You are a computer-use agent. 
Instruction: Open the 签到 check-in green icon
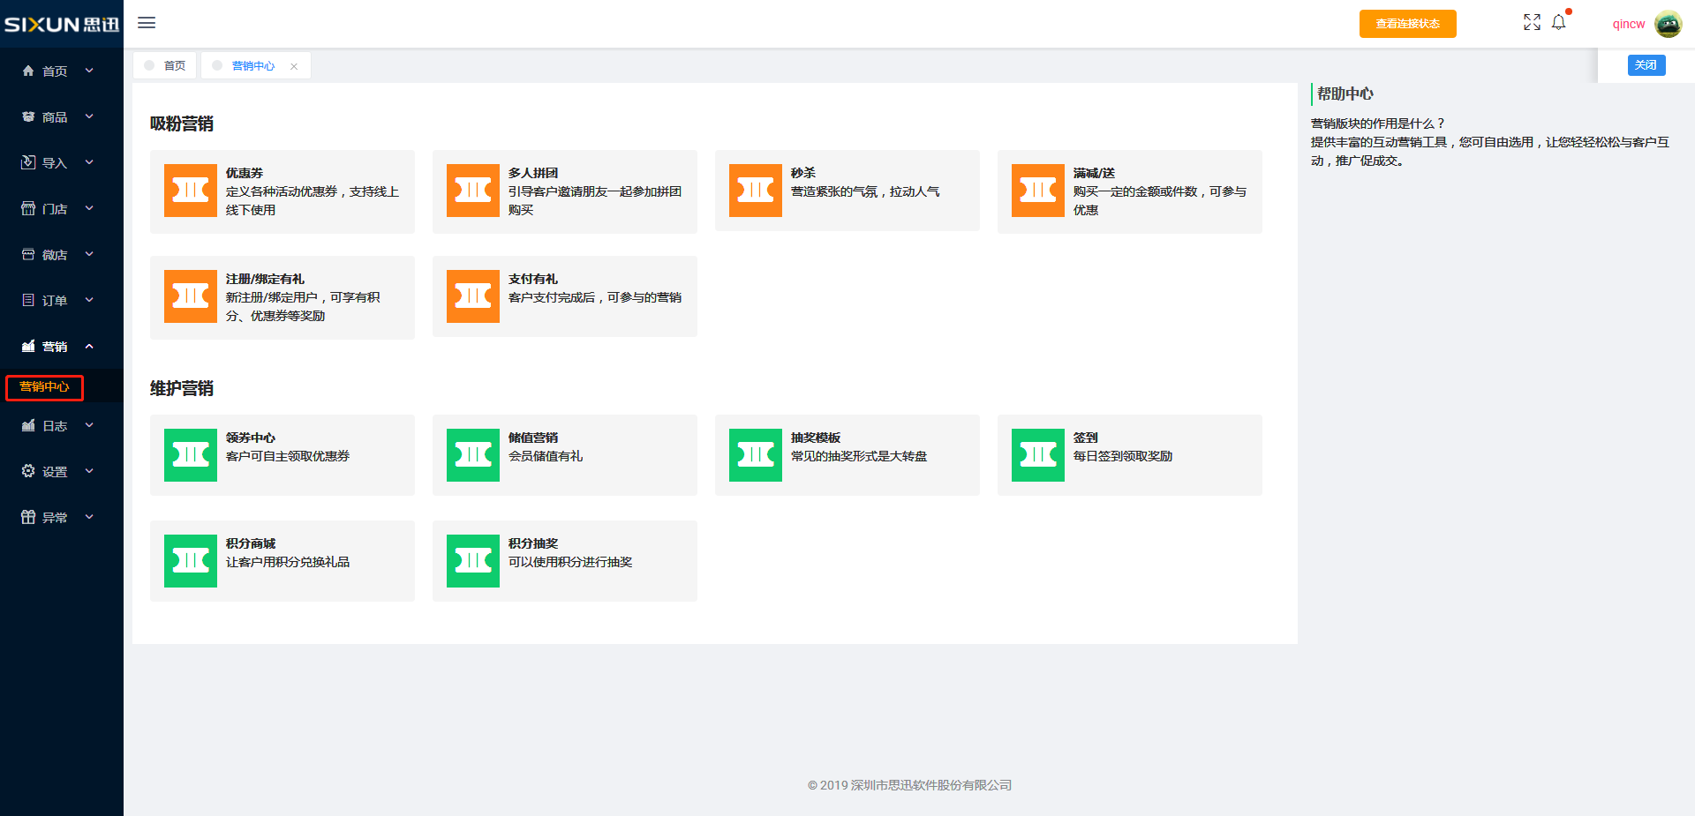point(1038,455)
